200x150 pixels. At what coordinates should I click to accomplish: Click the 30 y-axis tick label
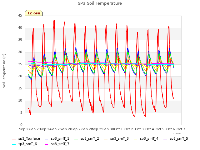[20, 52]
